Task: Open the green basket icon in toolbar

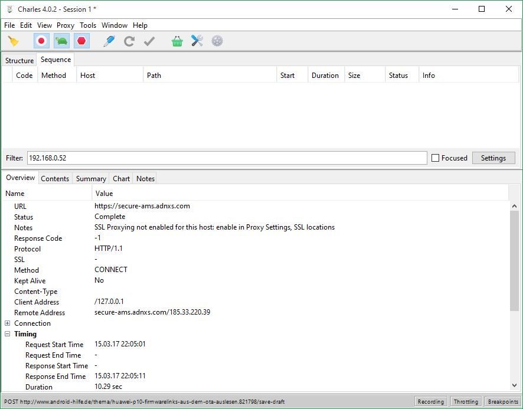Action: pos(177,41)
